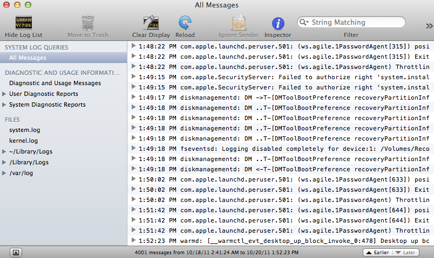Open Diagnostic and Usage Messages
This screenshot has height=258, width=434.
click(55, 83)
